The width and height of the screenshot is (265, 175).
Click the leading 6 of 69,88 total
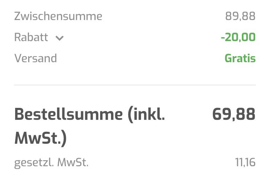click(217, 114)
